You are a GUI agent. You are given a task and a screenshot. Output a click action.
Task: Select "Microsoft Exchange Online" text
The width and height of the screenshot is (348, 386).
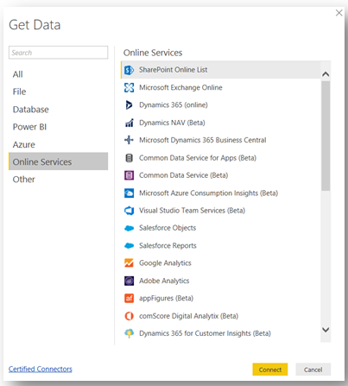180,87
